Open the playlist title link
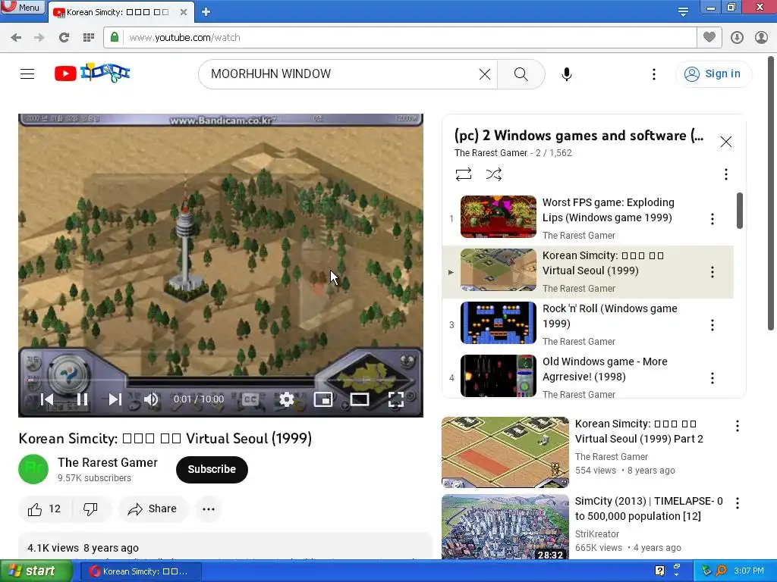 pos(579,136)
